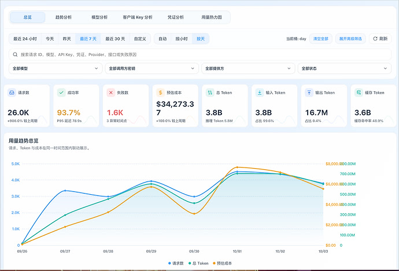Click the 09/30 green data point
This screenshot has height=271, width=399.
pyautogui.click(x=194, y=203)
